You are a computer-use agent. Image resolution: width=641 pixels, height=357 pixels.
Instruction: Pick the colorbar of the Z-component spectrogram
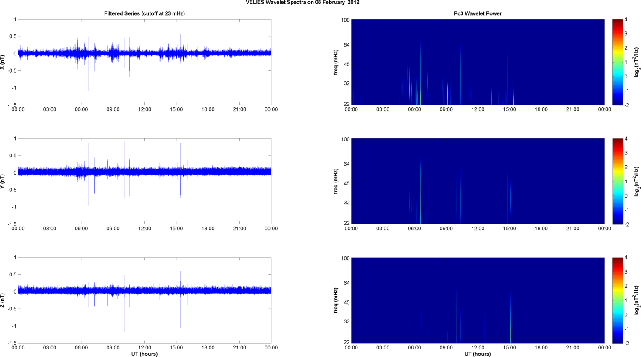[x=617, y=300]
